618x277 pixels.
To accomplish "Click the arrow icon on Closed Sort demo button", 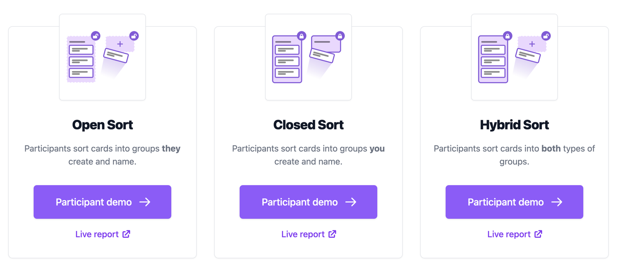I will tap(351, 202).
